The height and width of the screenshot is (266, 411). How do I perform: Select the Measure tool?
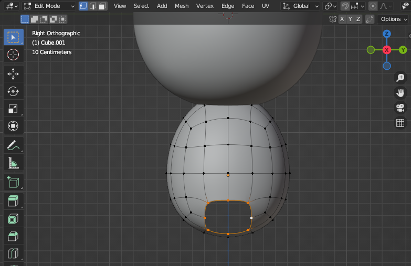coord(13,163)
